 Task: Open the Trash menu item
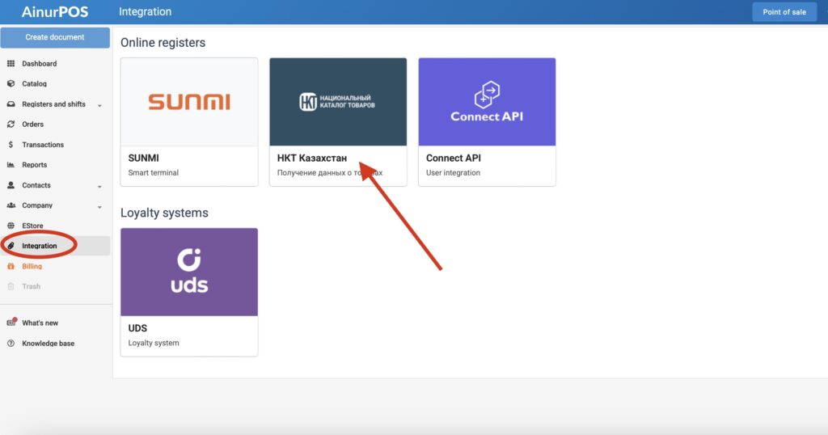[31, 286]
